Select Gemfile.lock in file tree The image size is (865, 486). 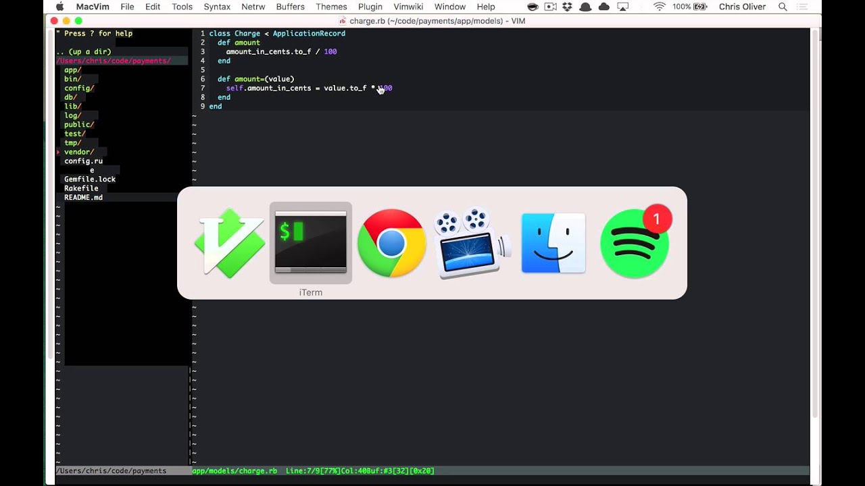pos(90,180)
